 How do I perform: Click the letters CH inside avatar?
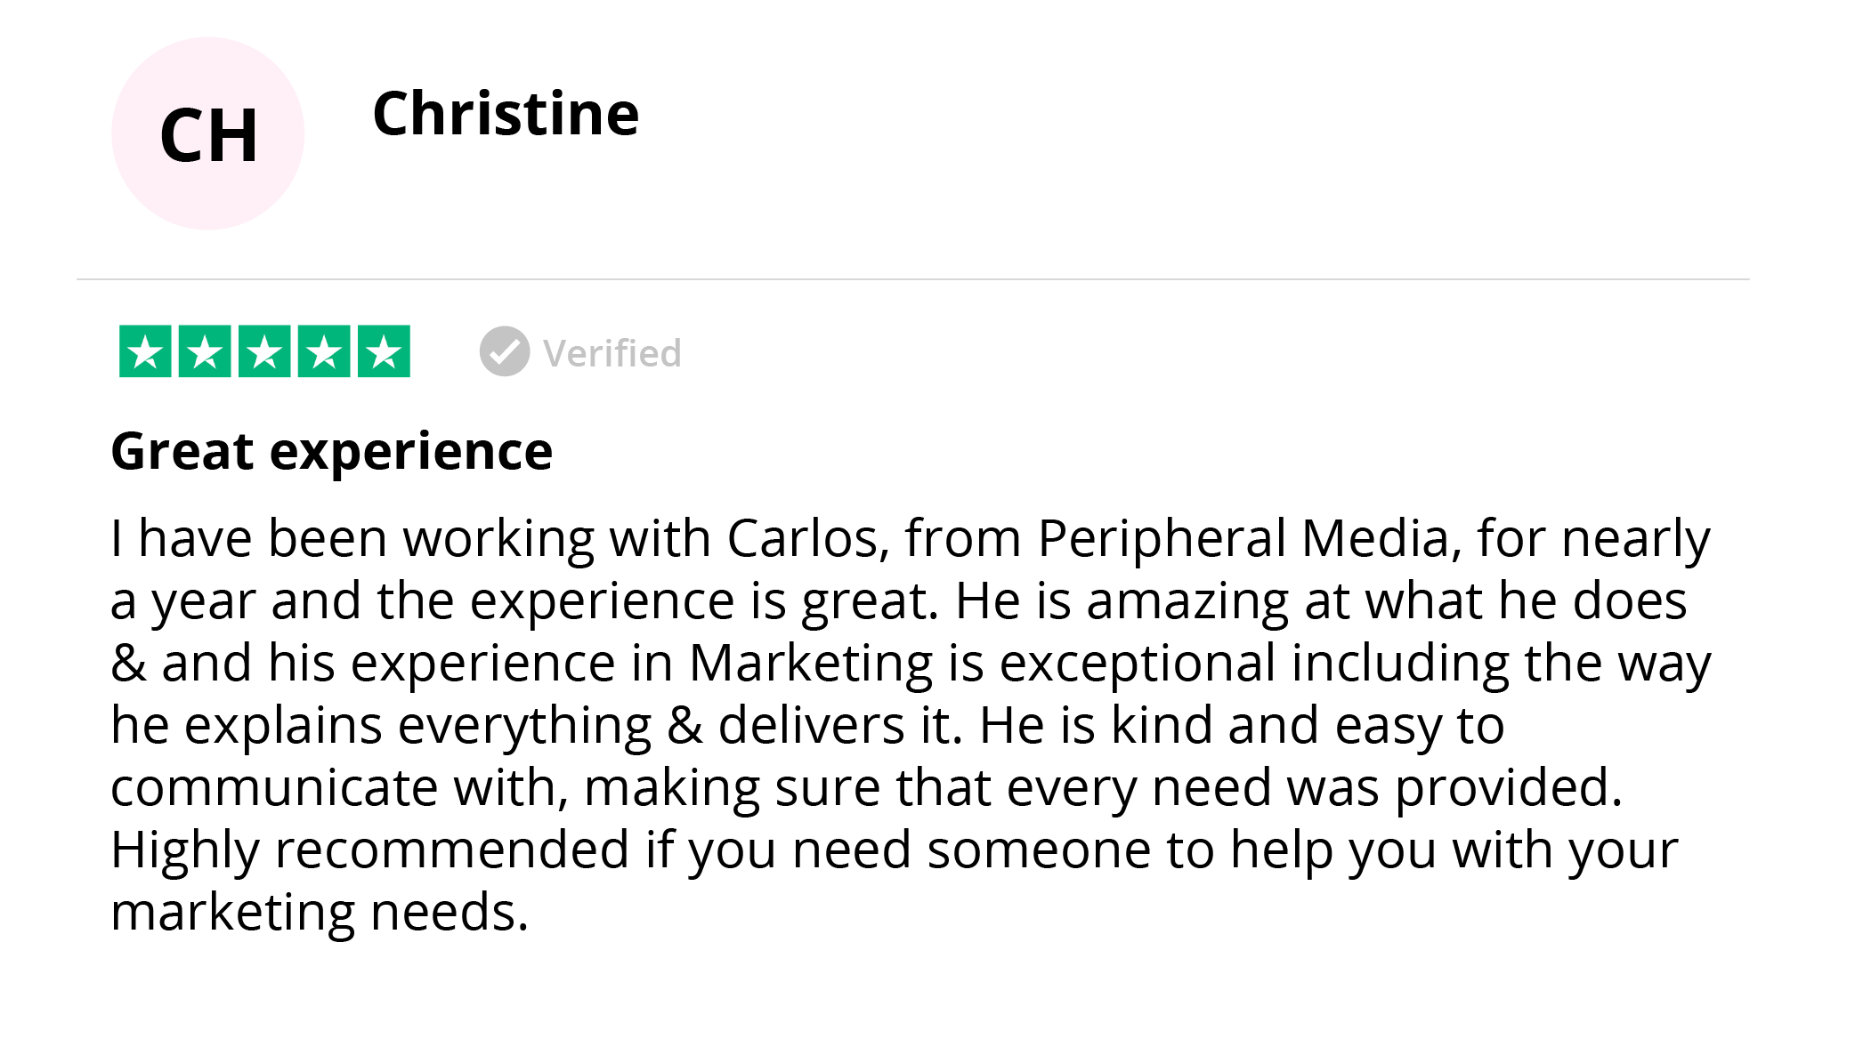click(209, 135)
